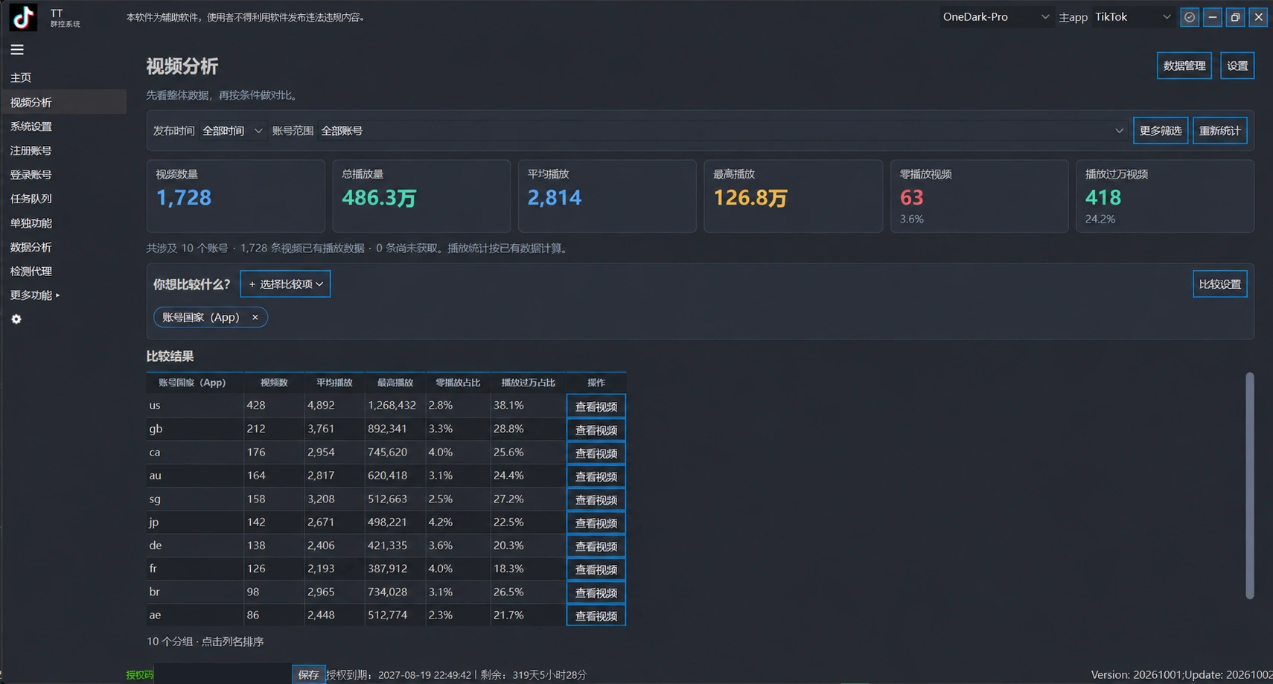
Task: Click the 设置 button at top right
Action: point(1237,65)
